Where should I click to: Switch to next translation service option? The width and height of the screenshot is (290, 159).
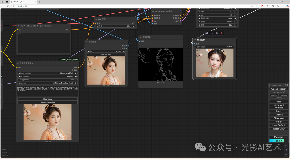point(76,83)
